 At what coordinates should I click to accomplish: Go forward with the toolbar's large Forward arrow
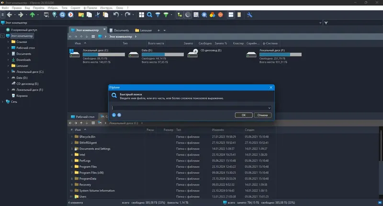(21, 15)
